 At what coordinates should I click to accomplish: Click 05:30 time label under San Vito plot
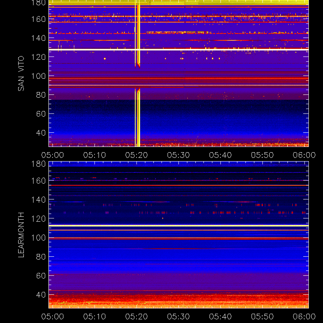[x=178, y=155]
